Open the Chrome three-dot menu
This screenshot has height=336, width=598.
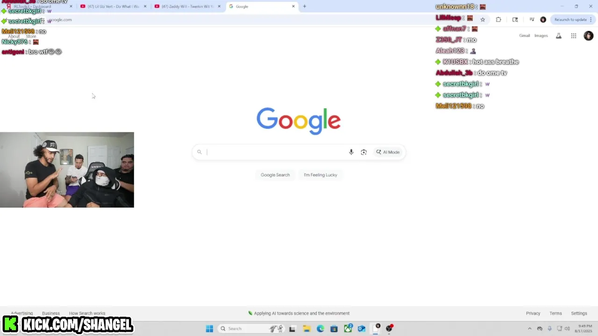[x=591, y=20]
